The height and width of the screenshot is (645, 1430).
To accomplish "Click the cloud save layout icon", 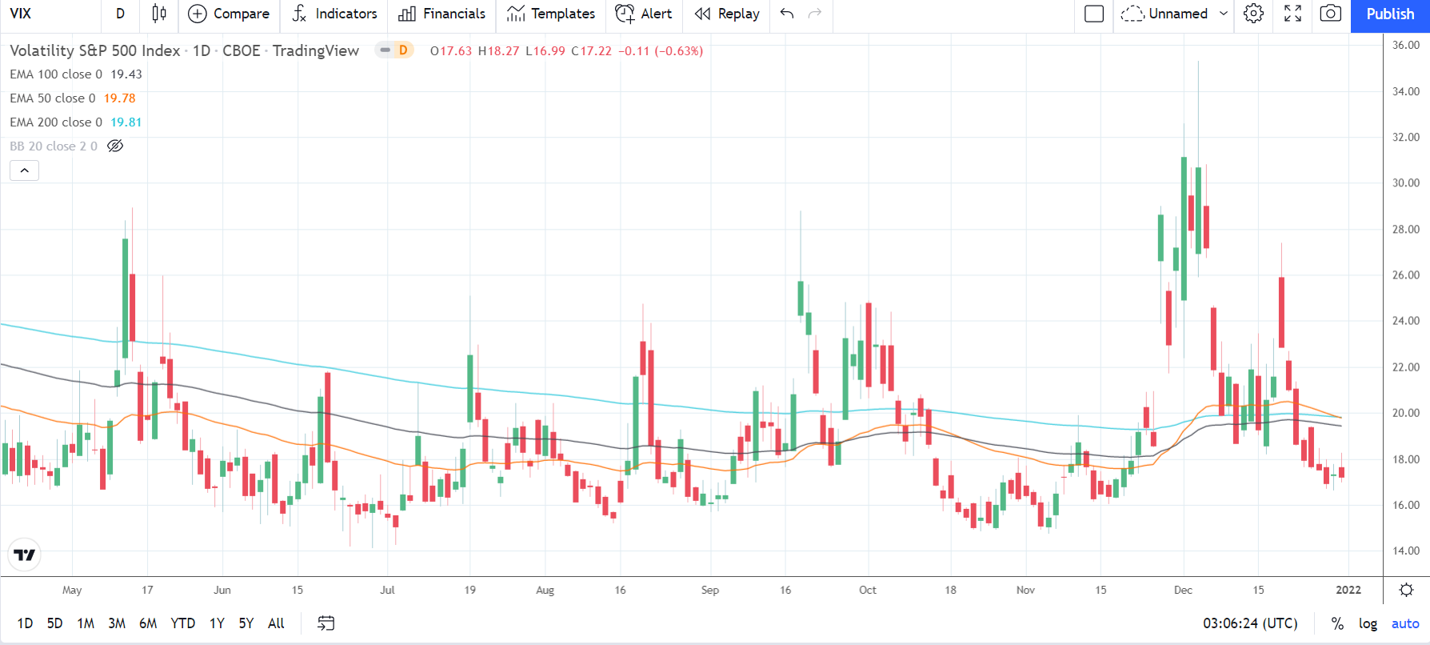I will pos(1132,14).
